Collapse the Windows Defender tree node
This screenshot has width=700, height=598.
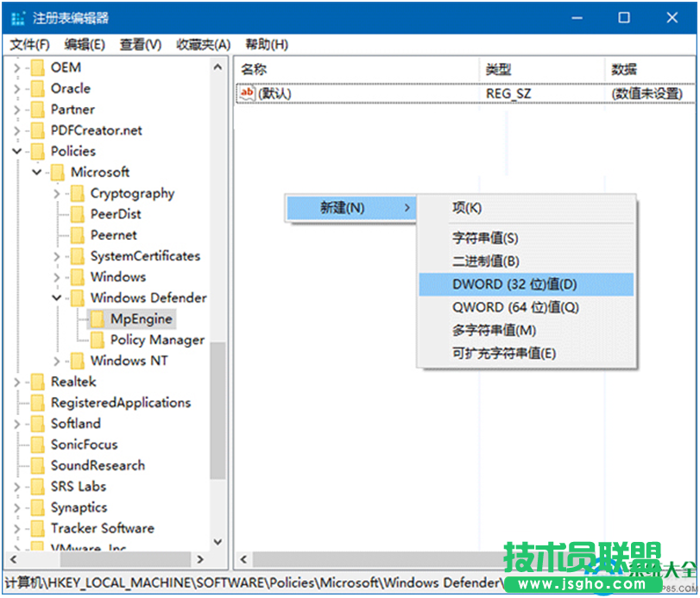click(57, 299)
